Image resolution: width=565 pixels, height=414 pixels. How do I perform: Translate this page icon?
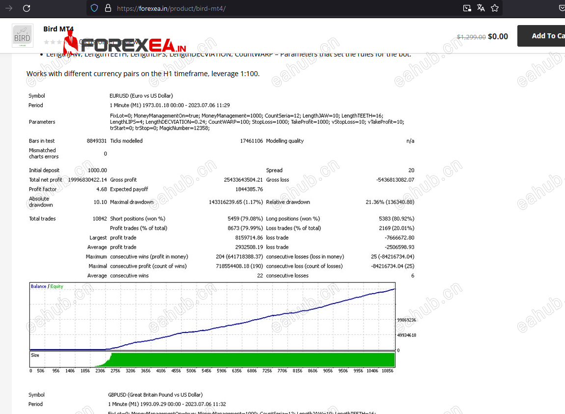(480, 8)
